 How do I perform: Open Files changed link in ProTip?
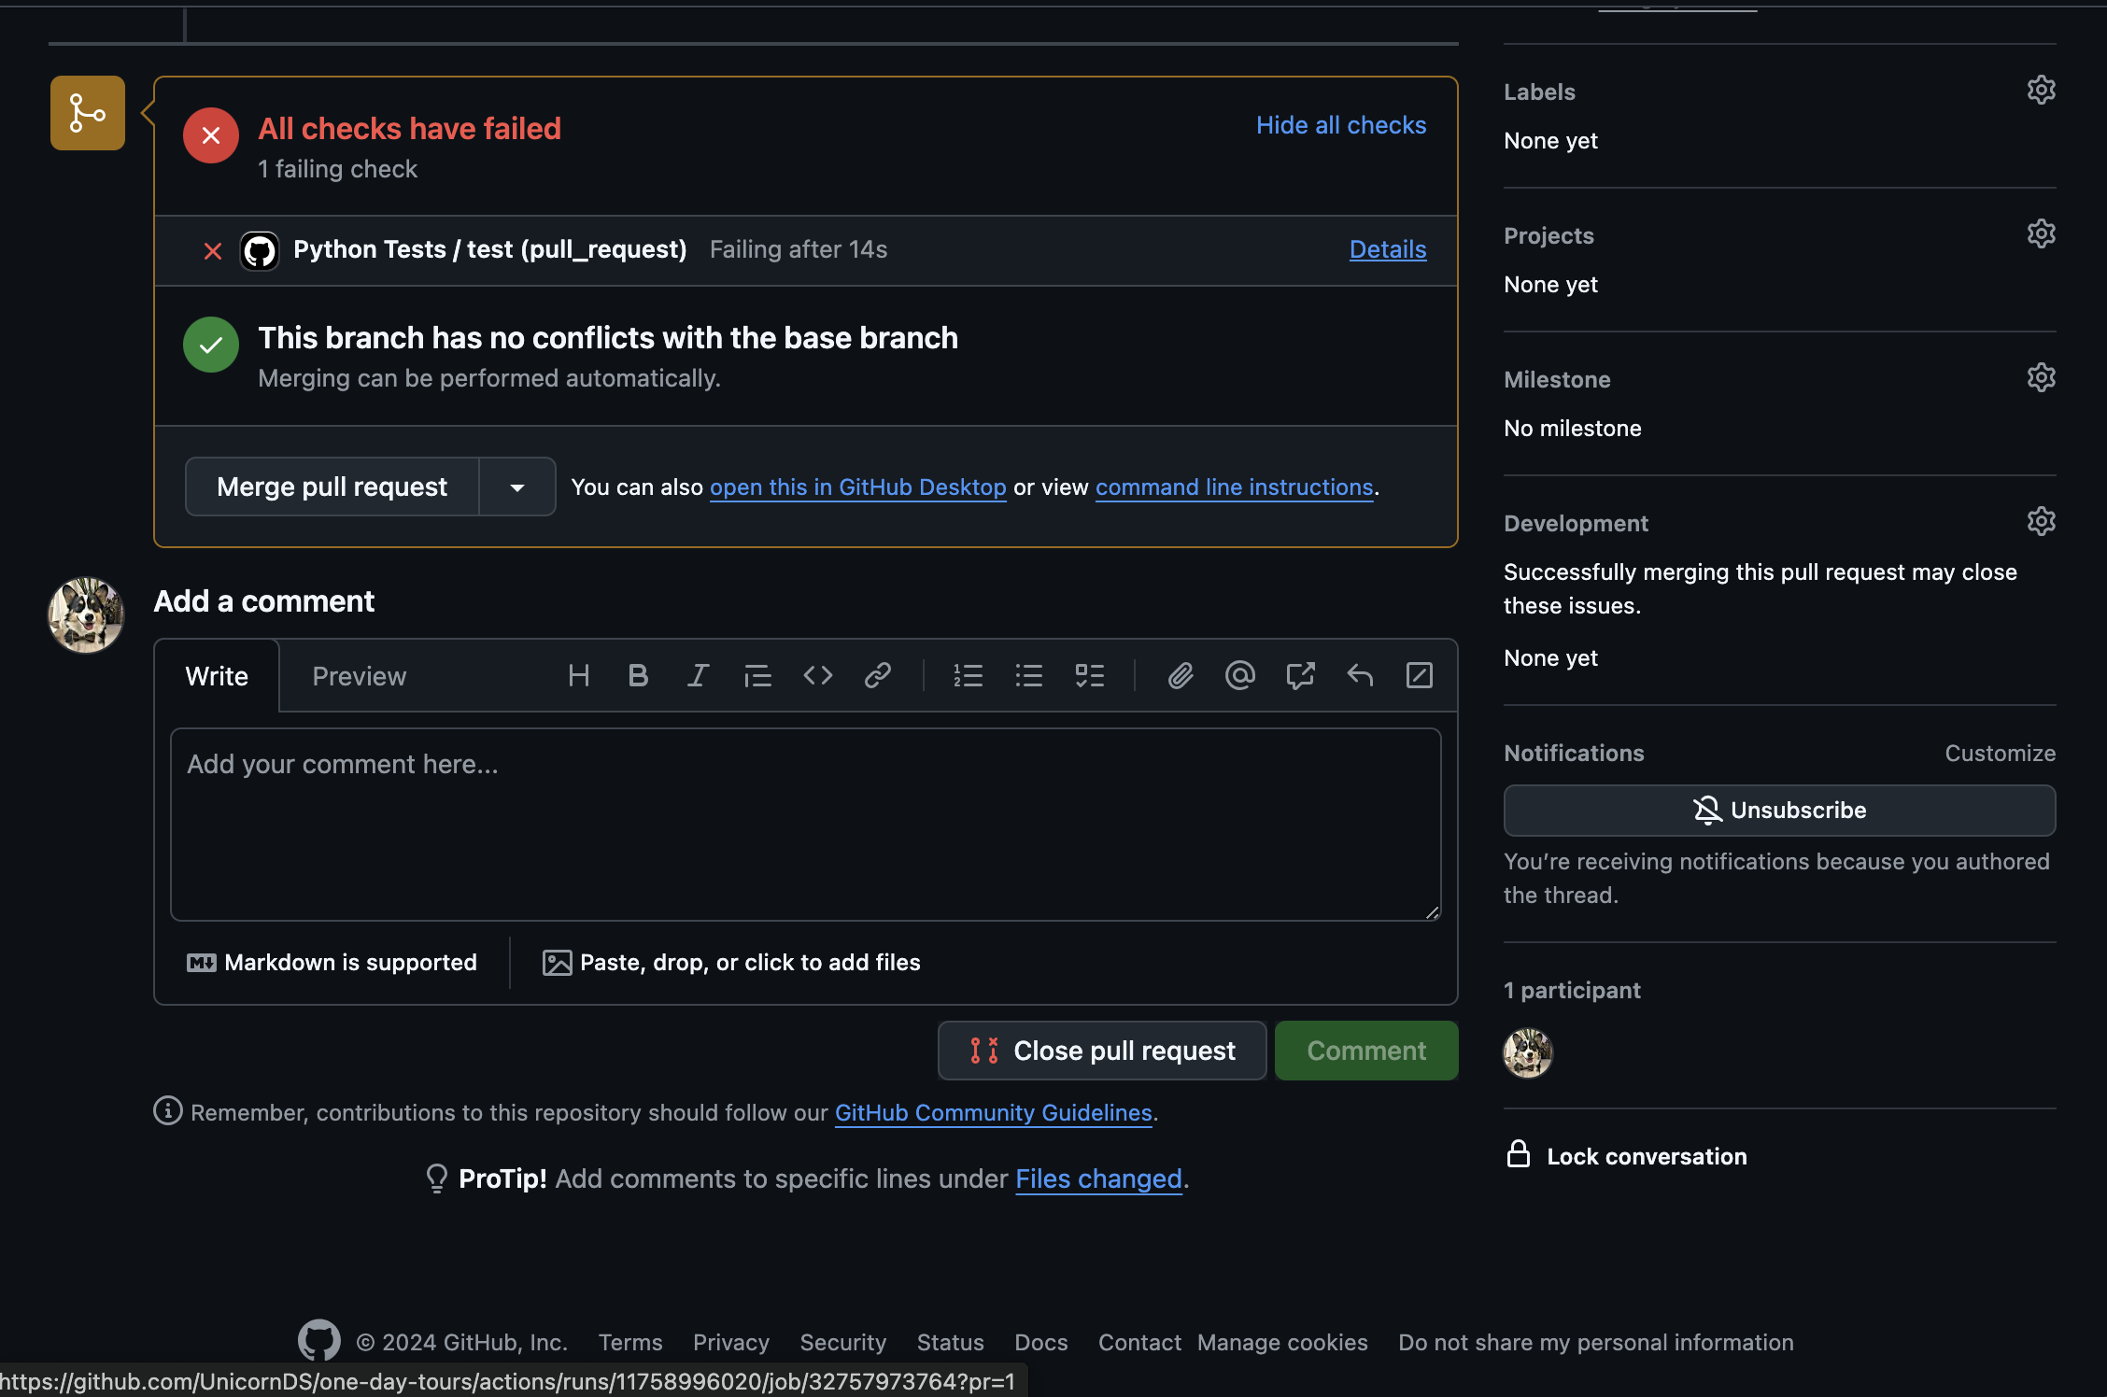[x=1099, y=1178]
